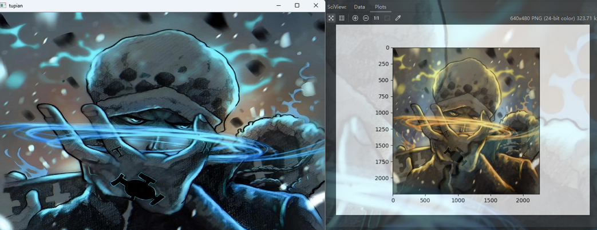Click the fit zoom to window icon
Viewport: 597px width, 230px height.
(387, 18)
